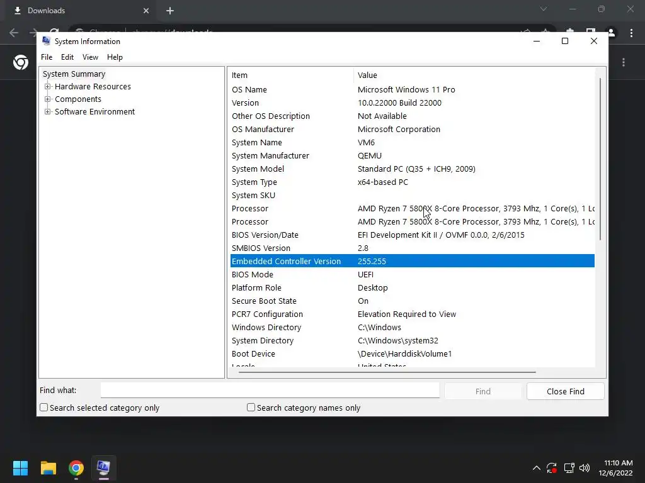Select the System Model row
The image size is (645, 483).
coord(412,169)
